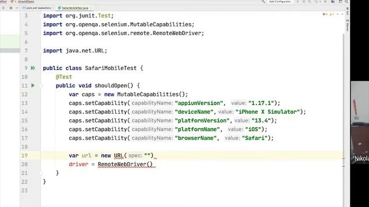Click the "platformVersion" string
The width and height of the screenshot is (369, 207).
[x=202, y=120]
